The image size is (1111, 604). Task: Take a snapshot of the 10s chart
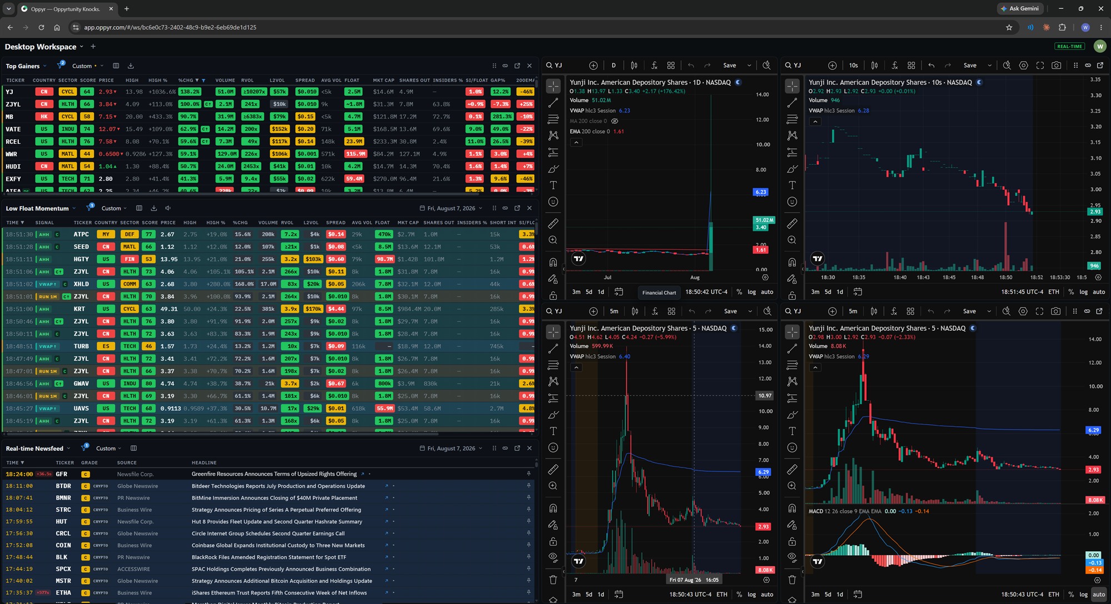coord(1057,66)
